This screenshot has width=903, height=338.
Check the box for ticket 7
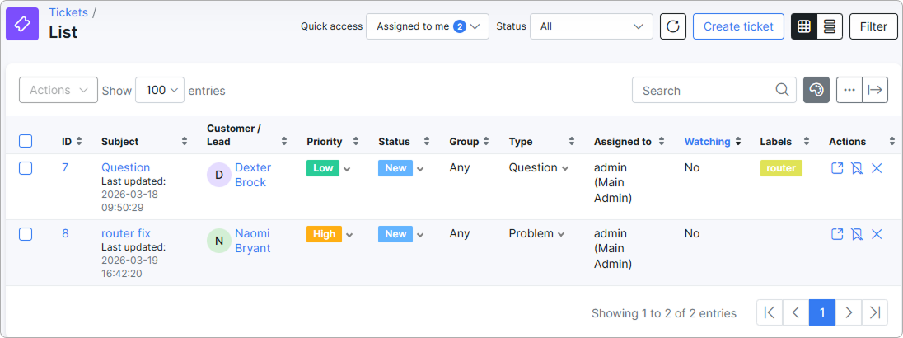[x=26, y=168]
